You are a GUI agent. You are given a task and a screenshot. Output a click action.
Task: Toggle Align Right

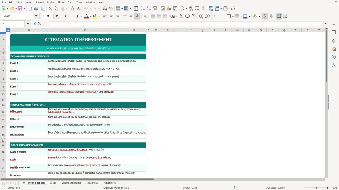tap(117, 16)
